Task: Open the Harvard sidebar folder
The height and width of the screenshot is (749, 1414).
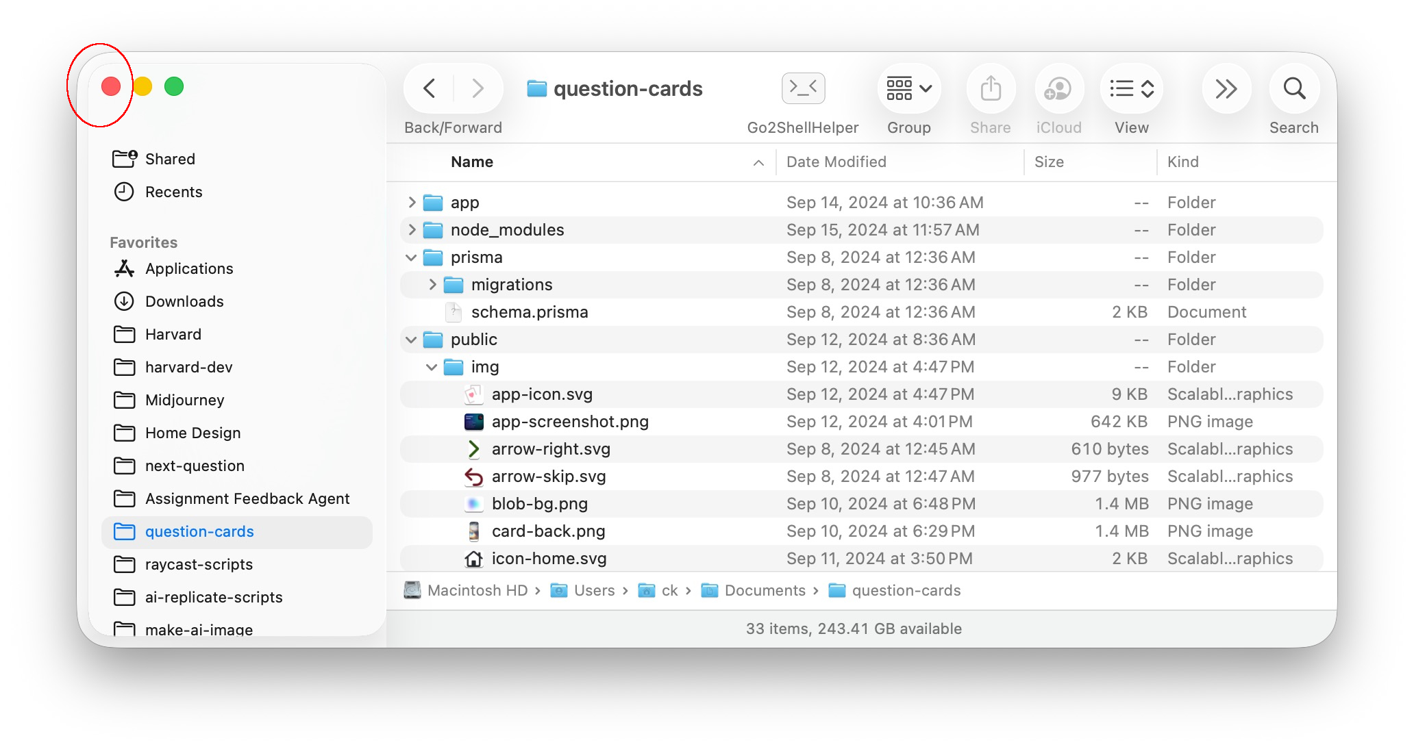Action: (236, 334)
